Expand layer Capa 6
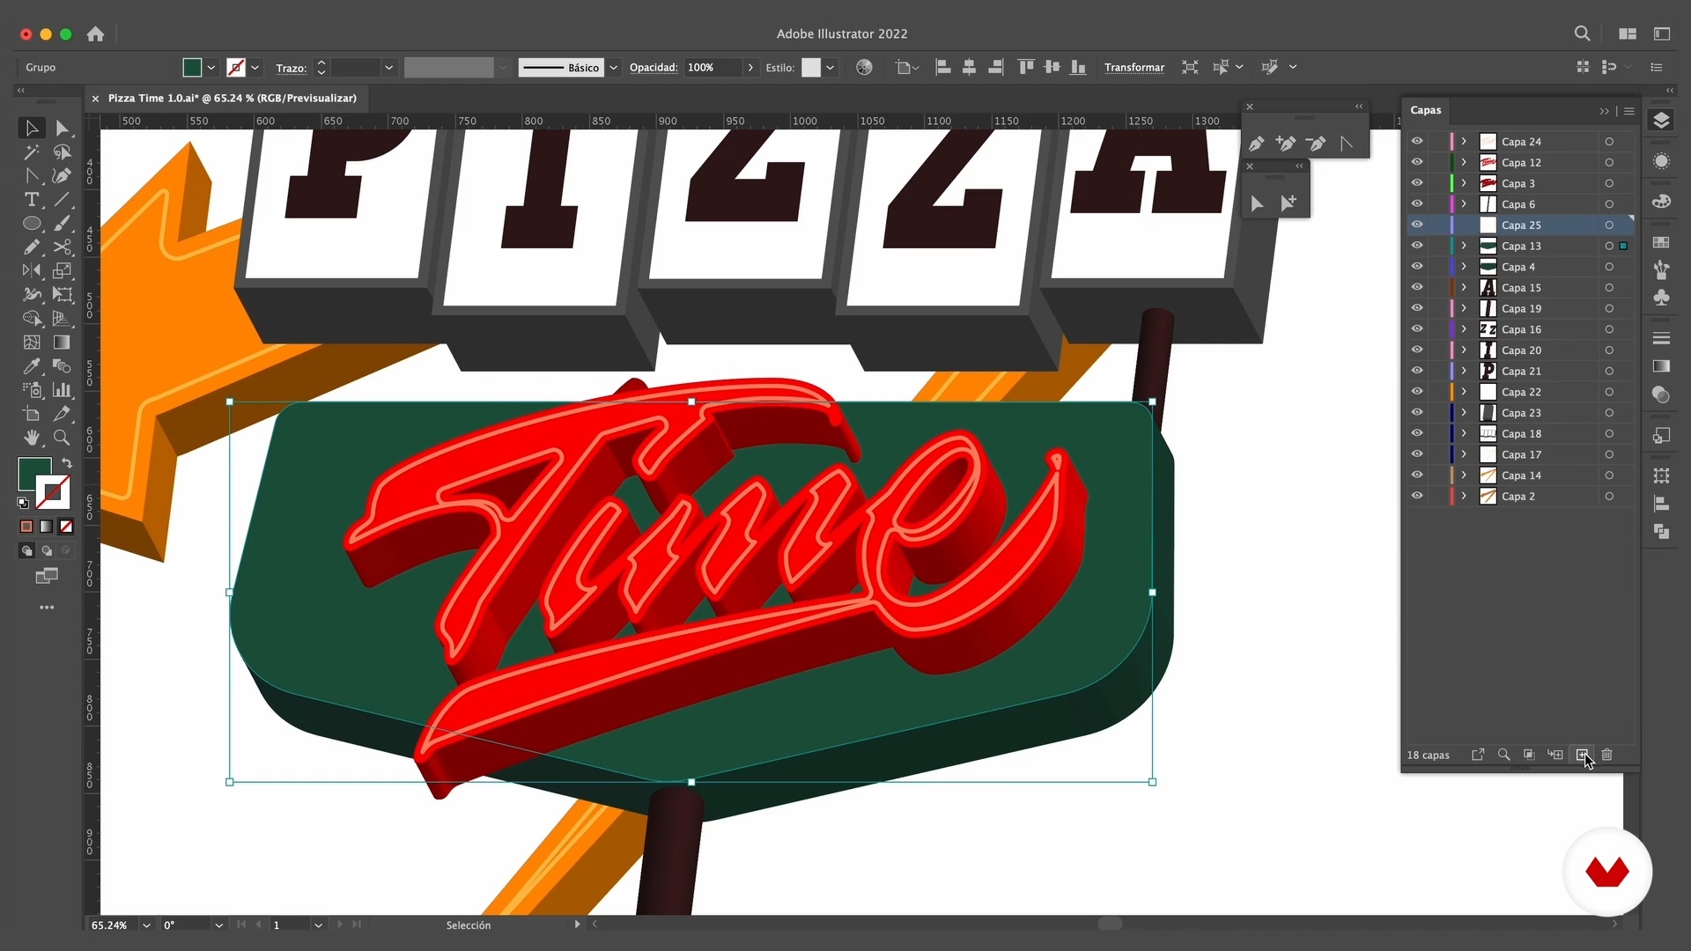The width and height of the screenshot is (1691, 951). (1464, 204)
